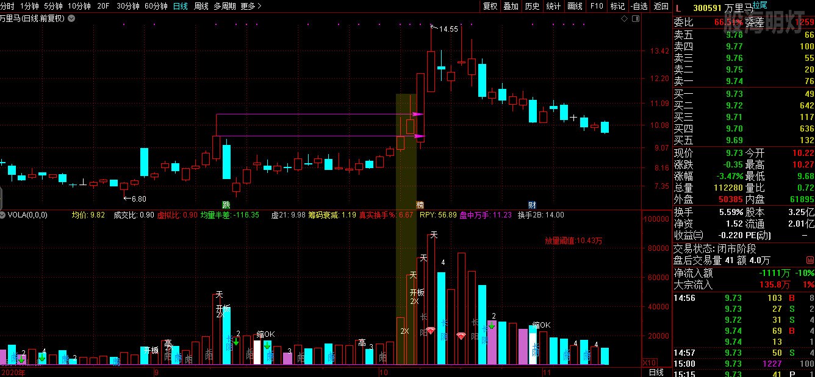Click the RPY: 56.89 value
Screen dimensions: 815x377
click(x=438, y=215)
